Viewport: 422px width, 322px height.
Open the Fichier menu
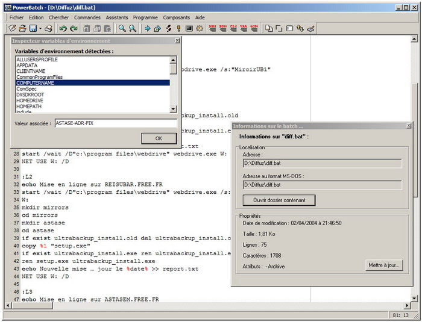click(x=16, y=17)
